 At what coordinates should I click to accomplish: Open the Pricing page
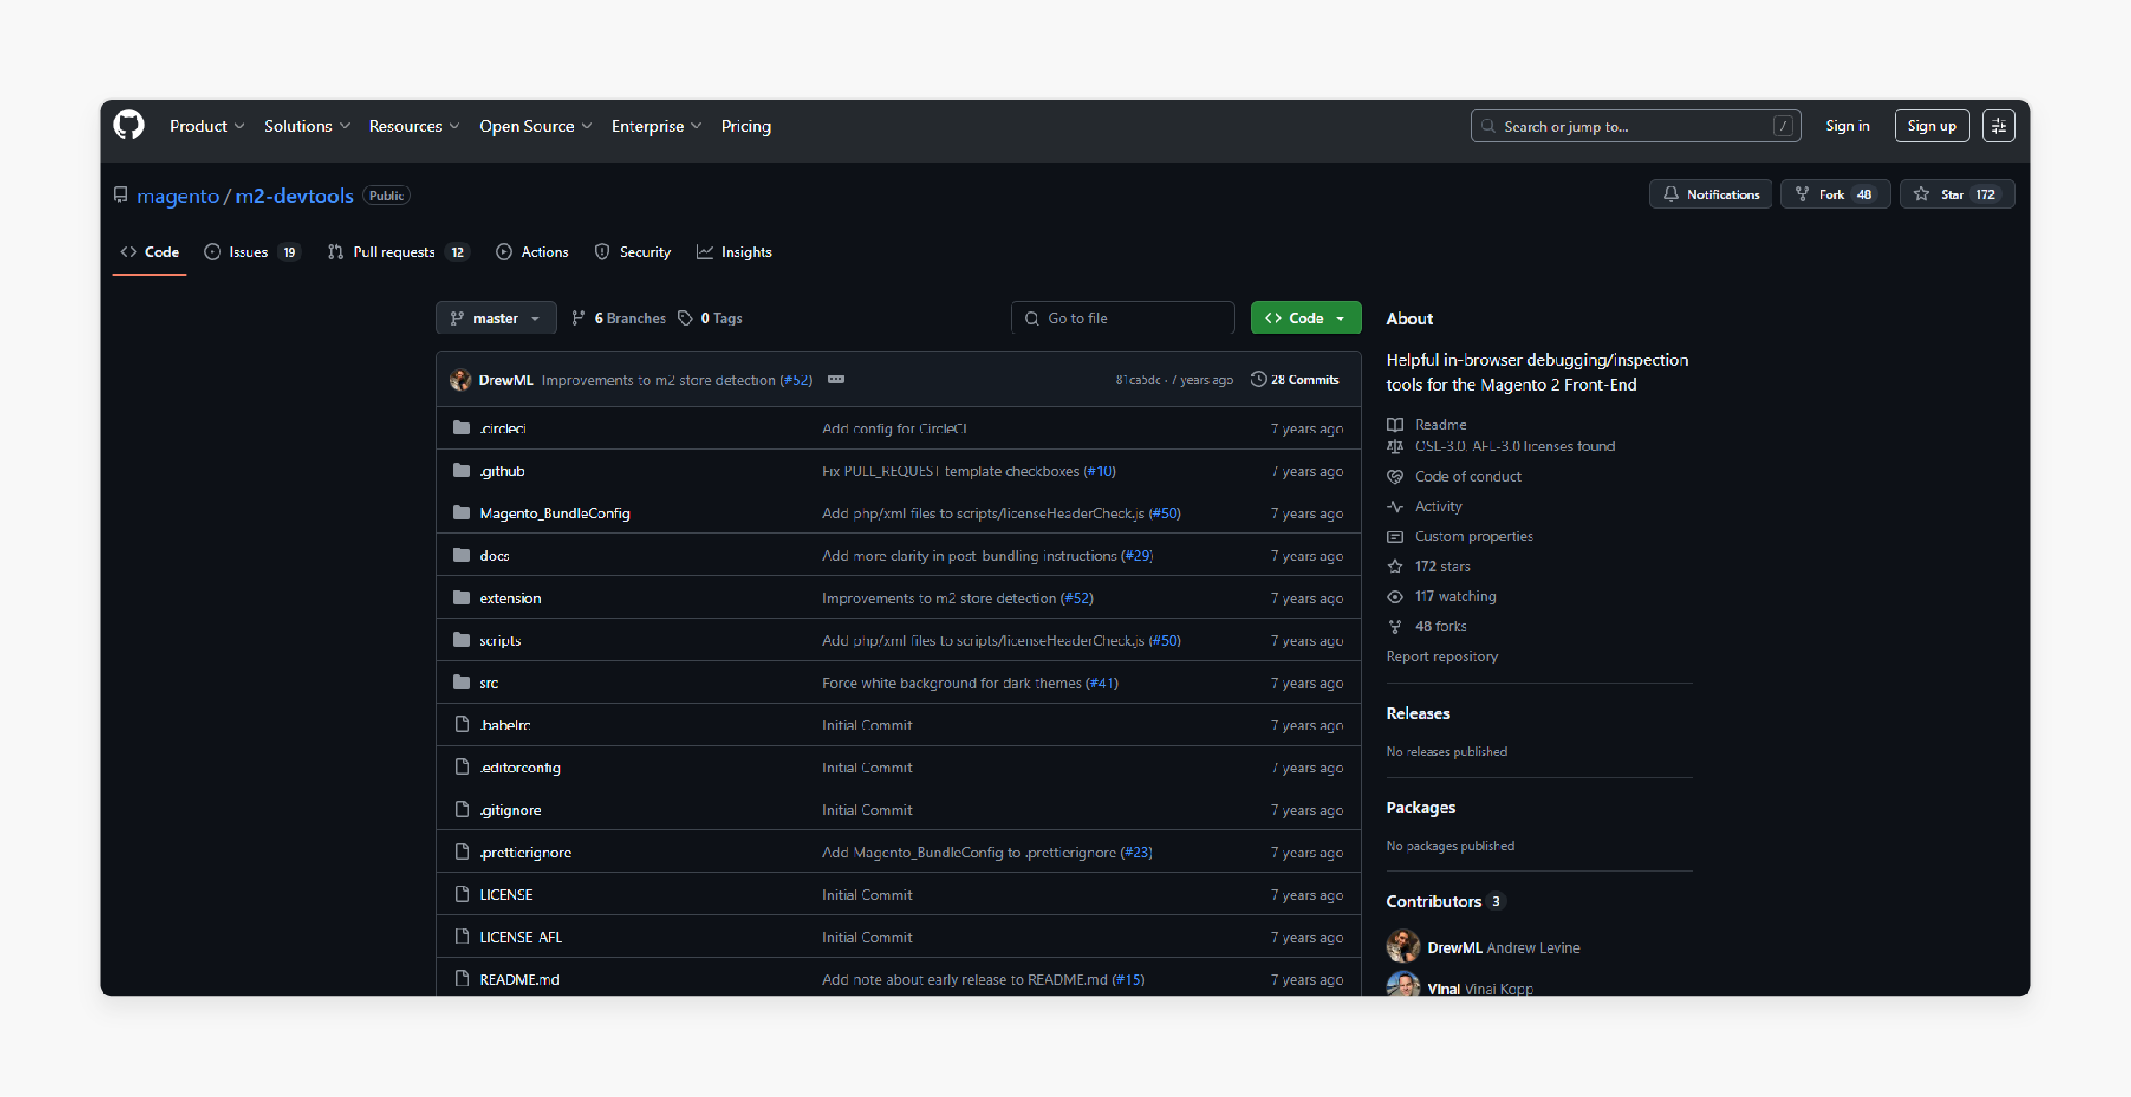(x=746, y=126)
